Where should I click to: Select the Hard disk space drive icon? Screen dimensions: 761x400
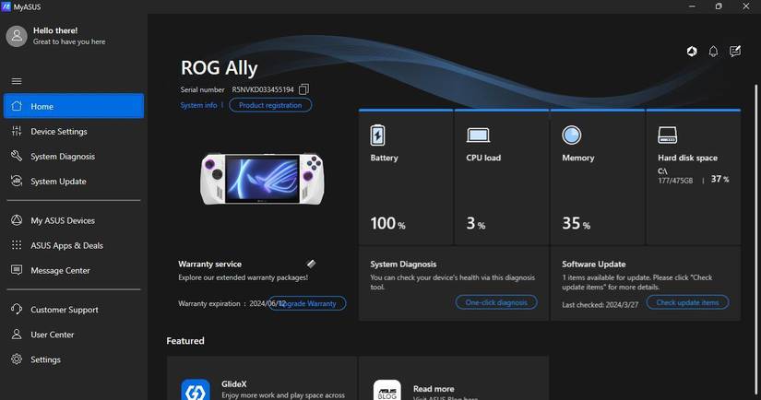(667, 135)
